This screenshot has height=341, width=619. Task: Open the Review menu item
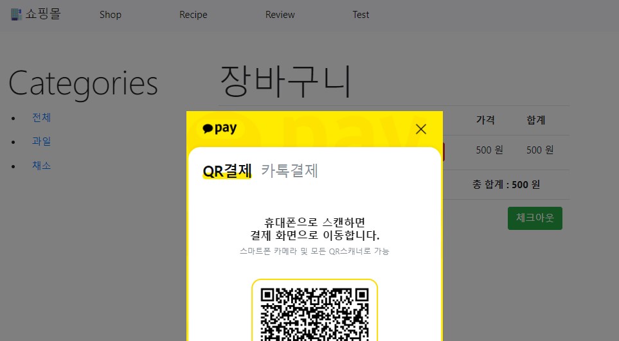[x=280, y=15]
